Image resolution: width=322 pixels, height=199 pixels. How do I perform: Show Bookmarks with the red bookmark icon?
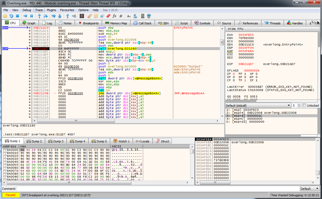click(x=108, y=16)
